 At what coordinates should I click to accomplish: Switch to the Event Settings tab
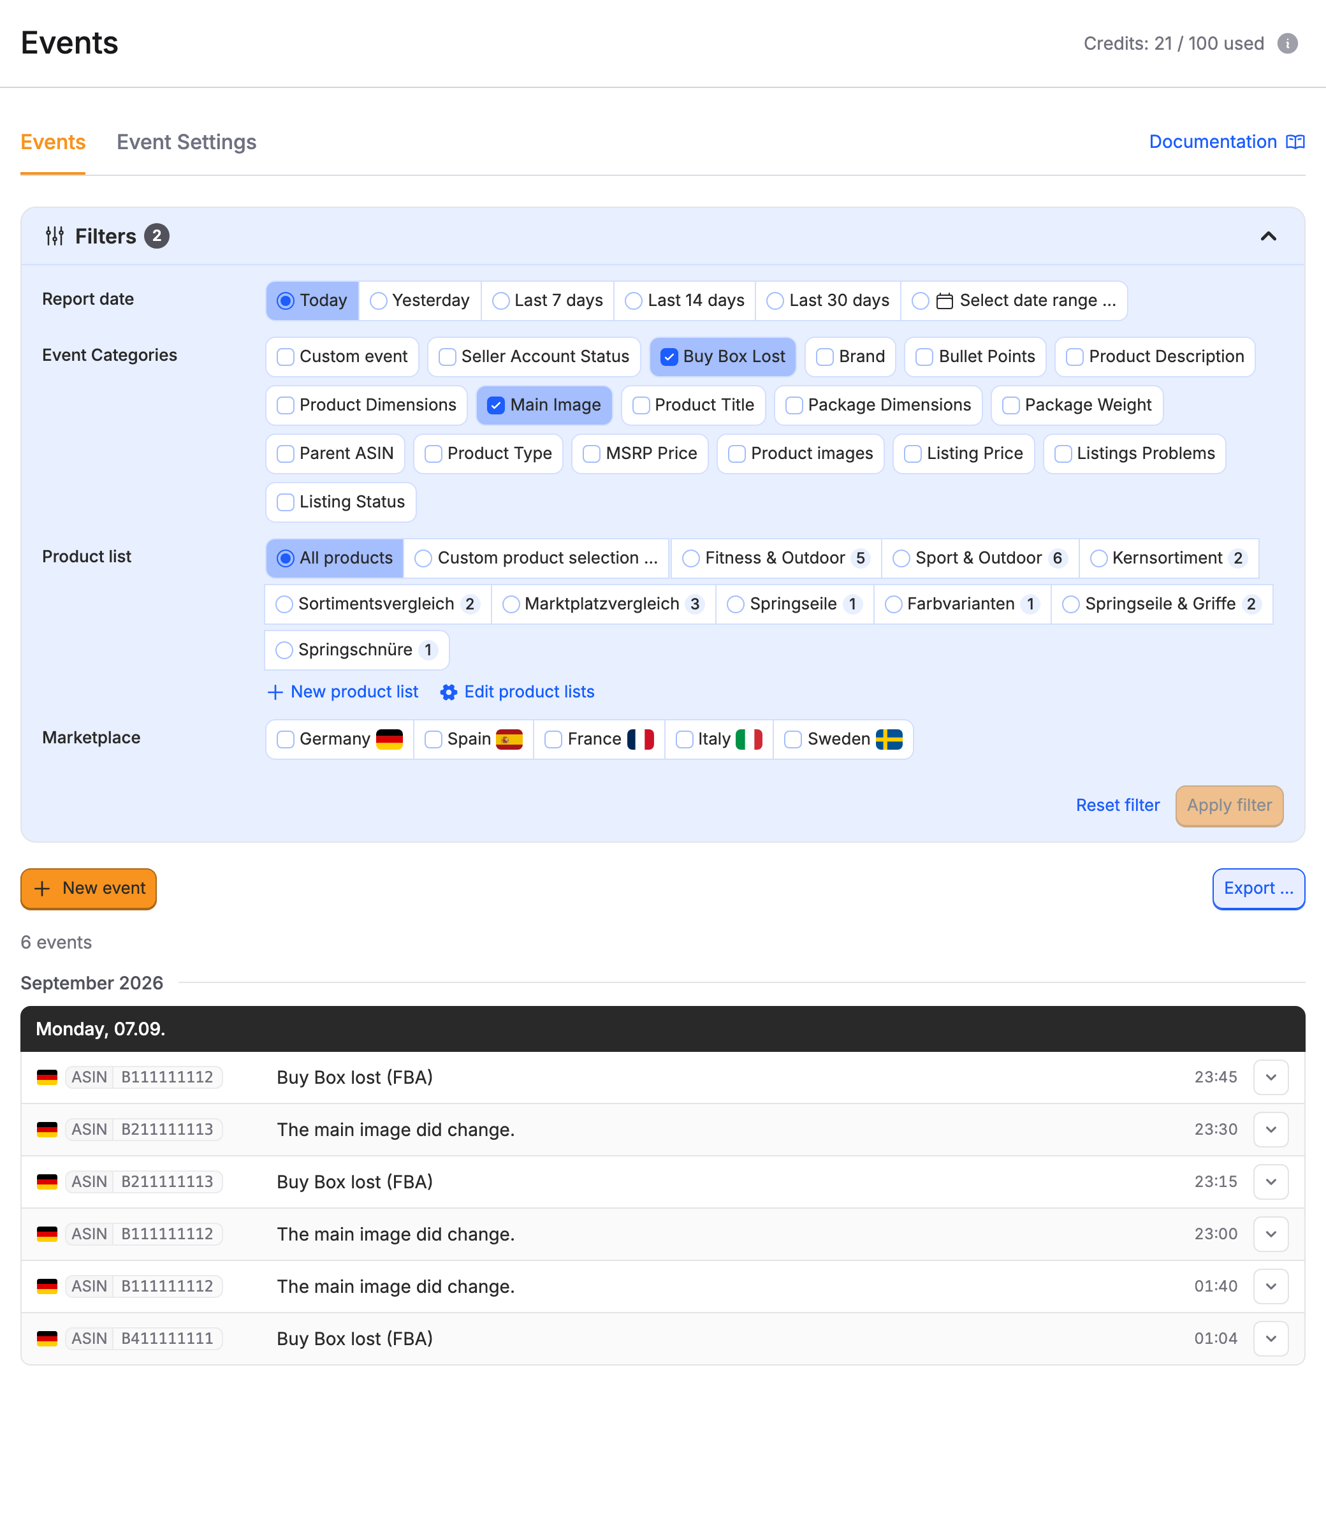pos(186,142)
